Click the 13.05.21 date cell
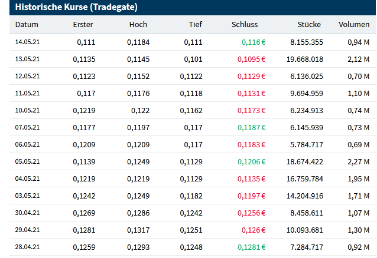The height and width of the screenshot is (258, 377). click(x=27, y=59)
